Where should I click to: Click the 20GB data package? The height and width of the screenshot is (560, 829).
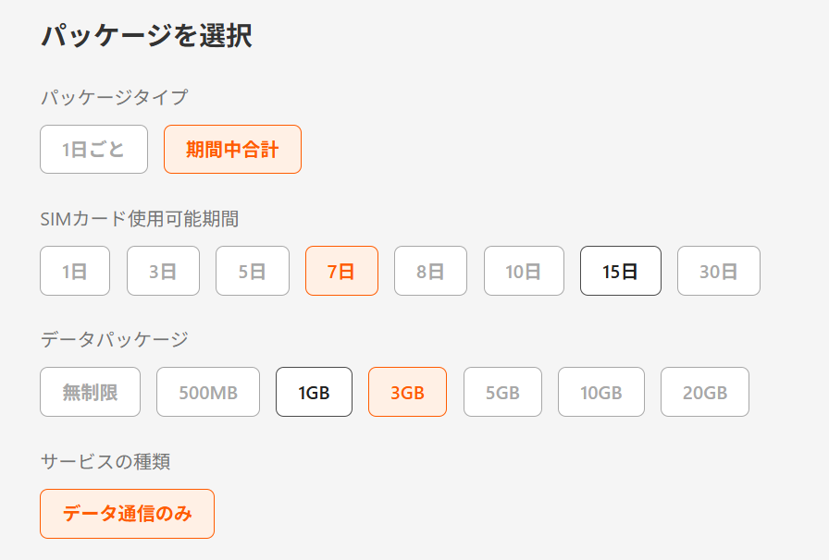point(704,392)
